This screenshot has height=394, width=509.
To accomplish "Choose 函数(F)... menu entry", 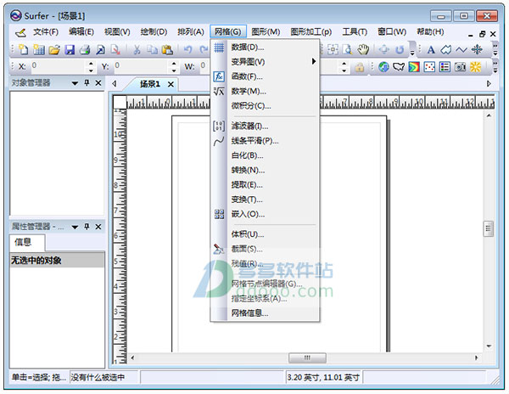I will coord(265,76).
